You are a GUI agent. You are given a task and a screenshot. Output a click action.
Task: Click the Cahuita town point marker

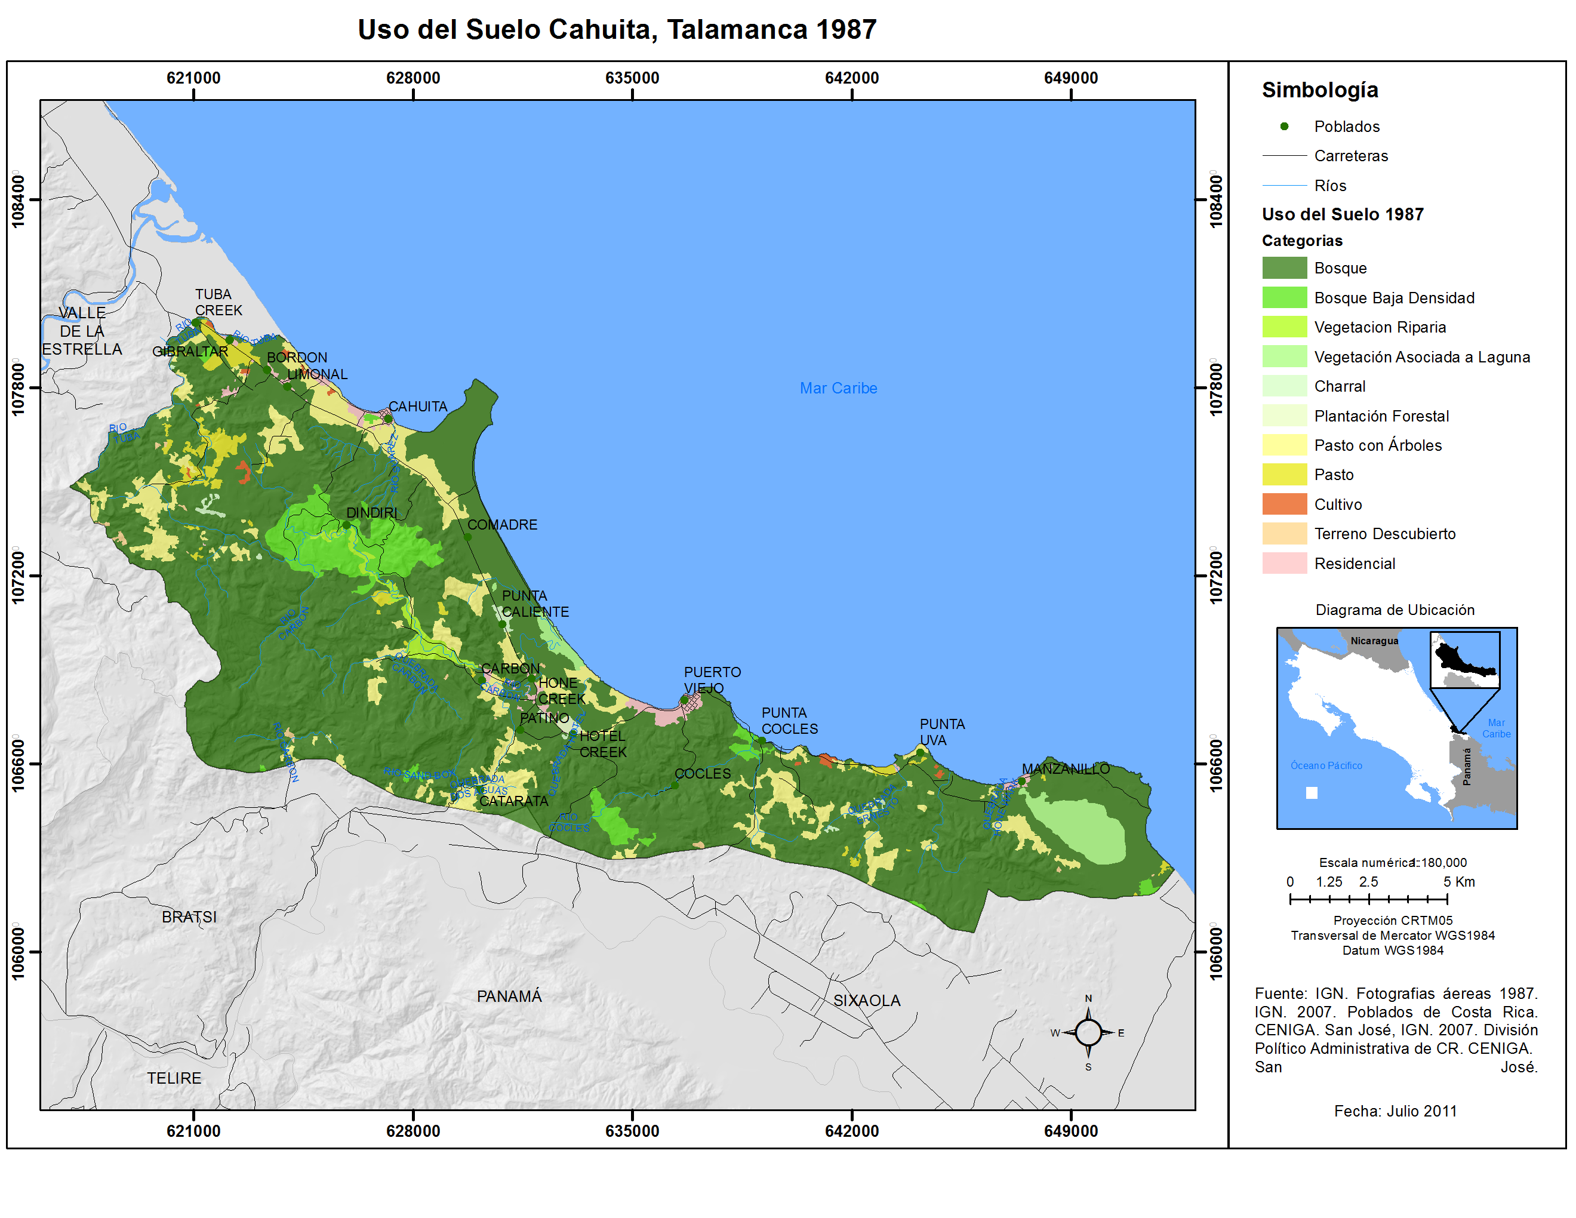(388, 419)
